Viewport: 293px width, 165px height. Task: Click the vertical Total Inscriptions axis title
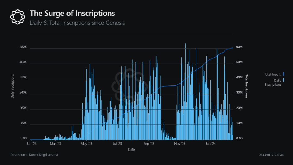[247, 86]
